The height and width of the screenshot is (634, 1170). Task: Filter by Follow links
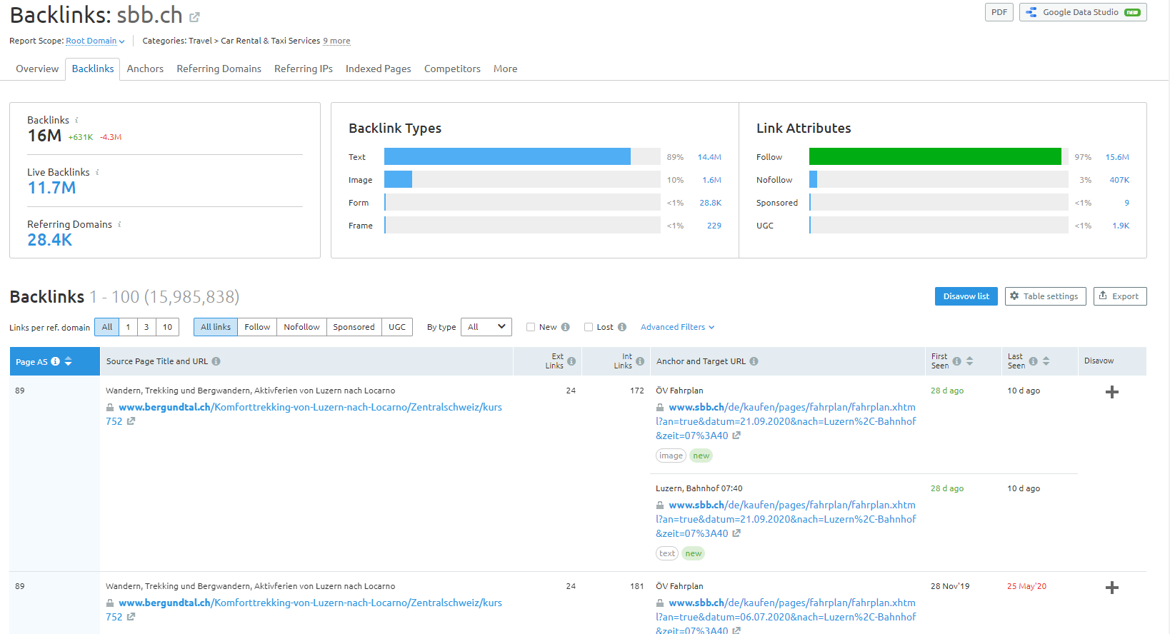[x=257, y=327]
